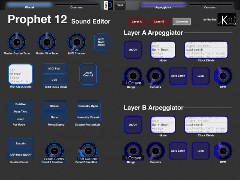This screenshot has width=240, height=180.
Task: Switch to the Arpeggiator tab
Action: pos(163,6)
